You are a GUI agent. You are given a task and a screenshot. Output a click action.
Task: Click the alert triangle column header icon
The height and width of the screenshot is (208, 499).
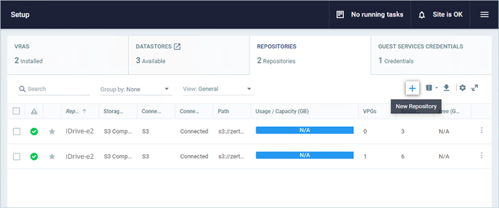click(x=34, y=111)
